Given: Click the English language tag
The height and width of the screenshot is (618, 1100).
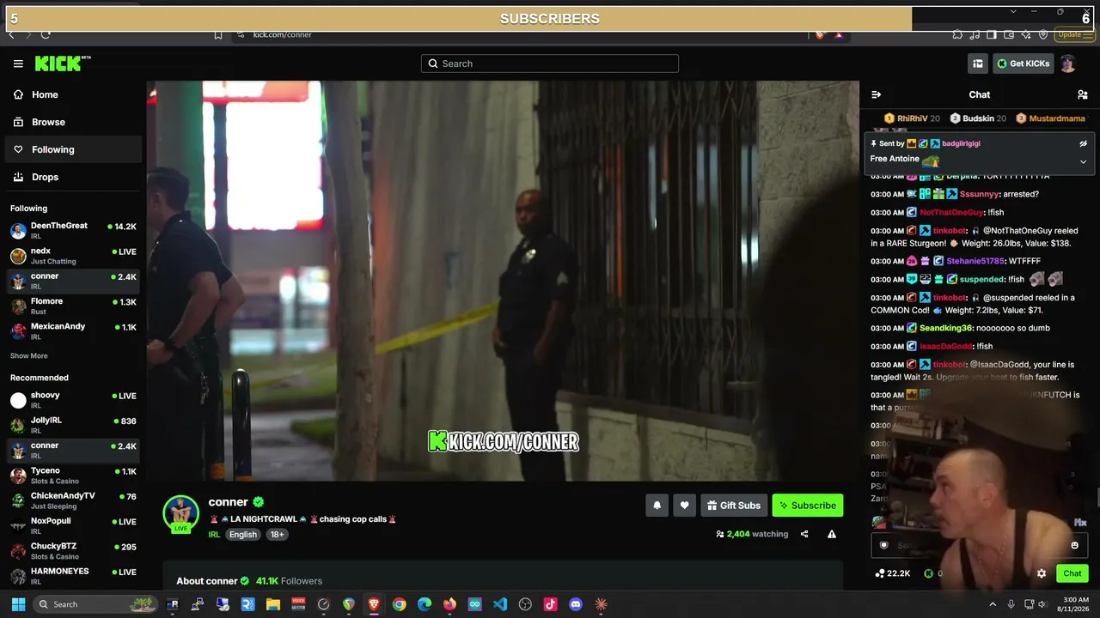Looking at the screenshot, I should pyautogui.click(x=242, y=534).
